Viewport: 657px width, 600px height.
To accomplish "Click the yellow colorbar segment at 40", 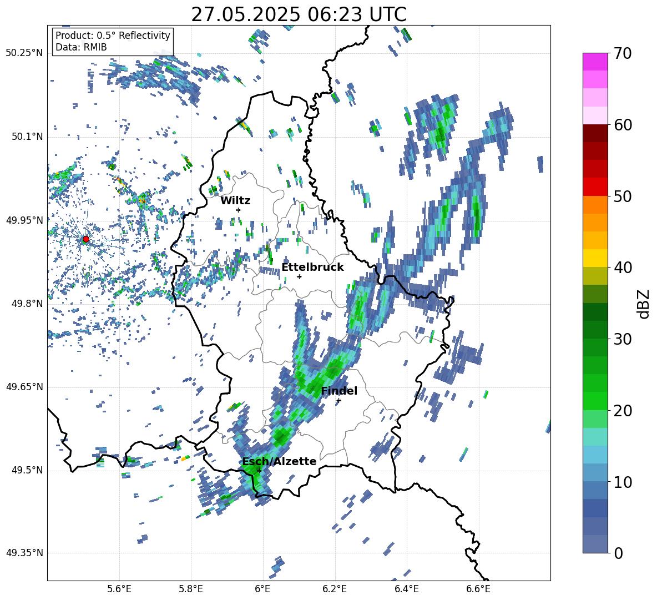I will click(595, 258).
